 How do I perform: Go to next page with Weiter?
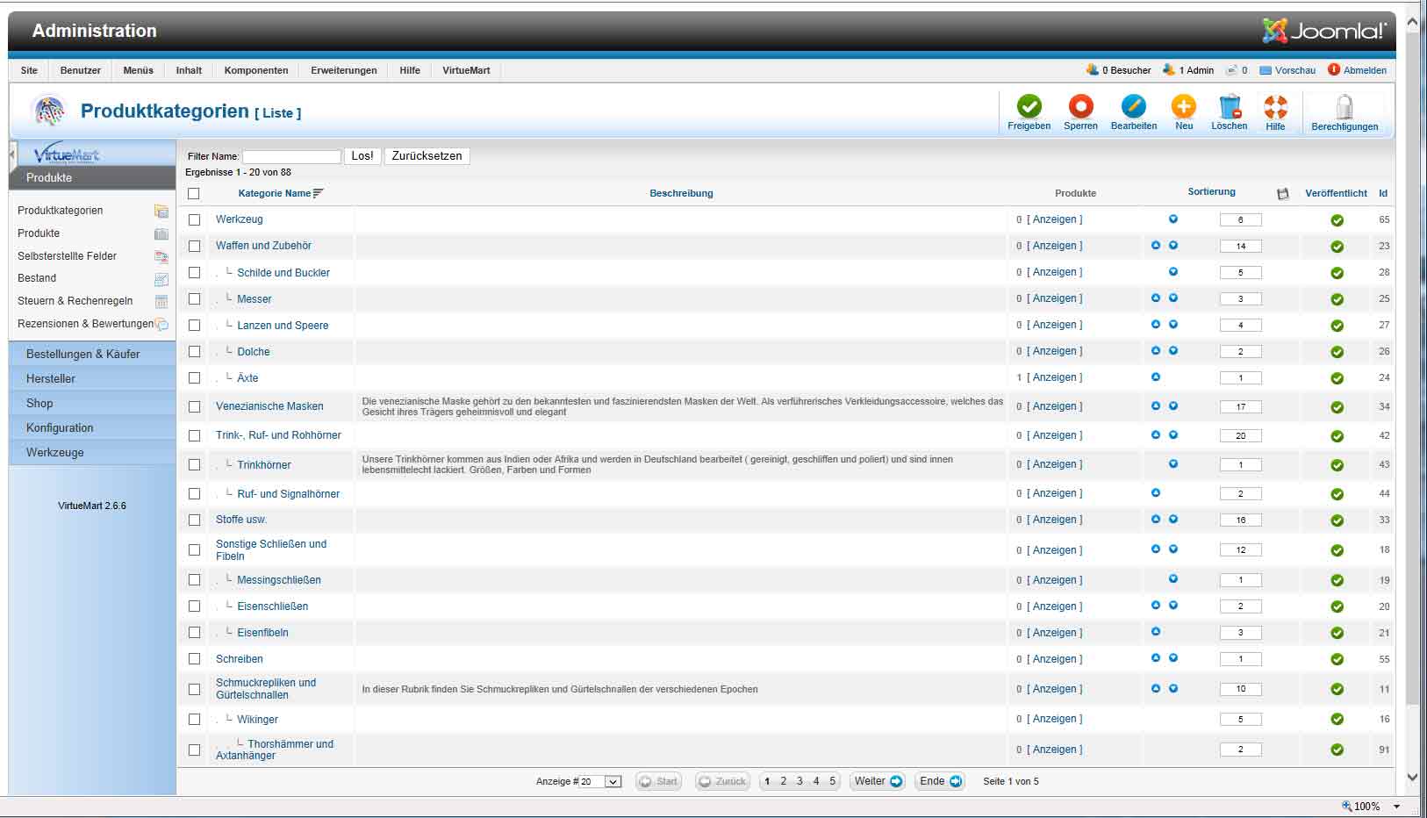click(x=878, y=781)
